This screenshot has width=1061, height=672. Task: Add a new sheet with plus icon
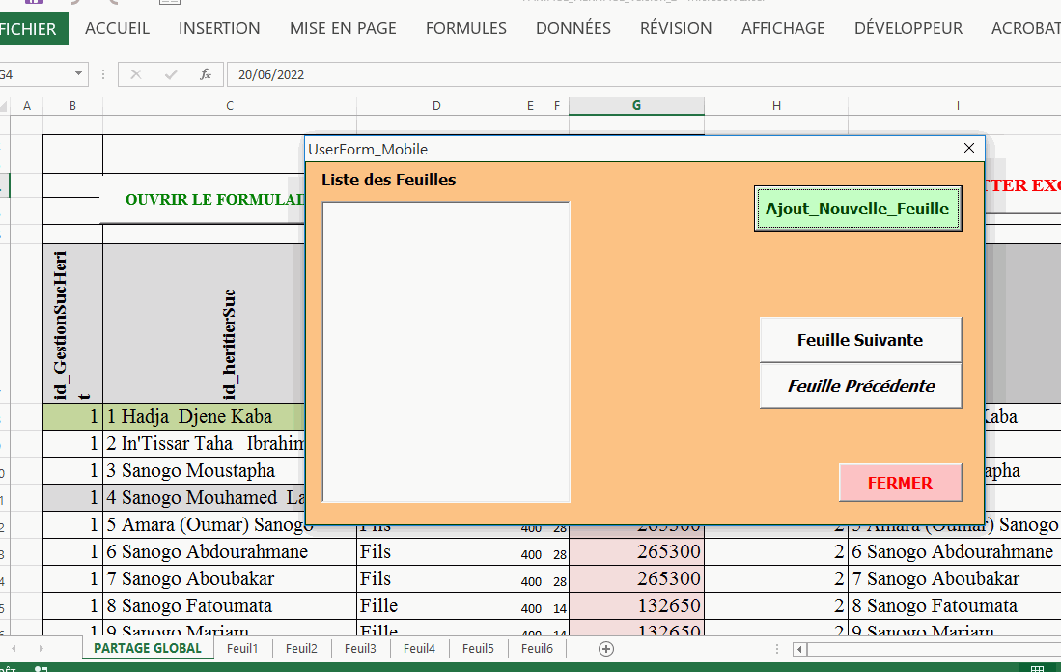[x=606, y=649]
